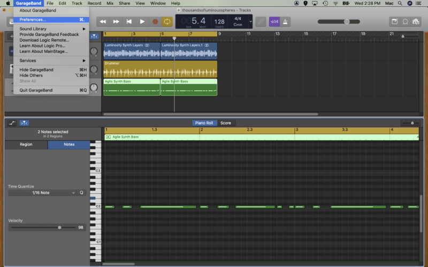This screenshot has height=267, width=428.
Task: Switch to the Score tab
Action: point(226,123)
